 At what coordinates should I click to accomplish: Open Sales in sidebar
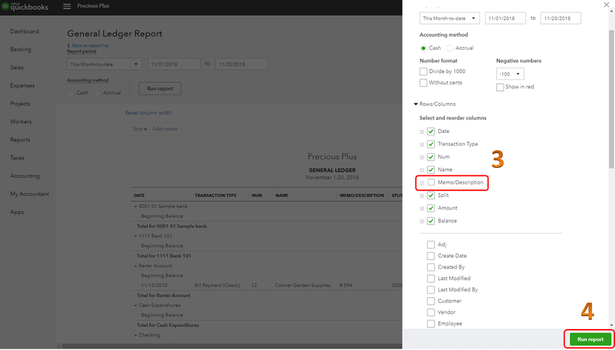[x=17, y=68]
